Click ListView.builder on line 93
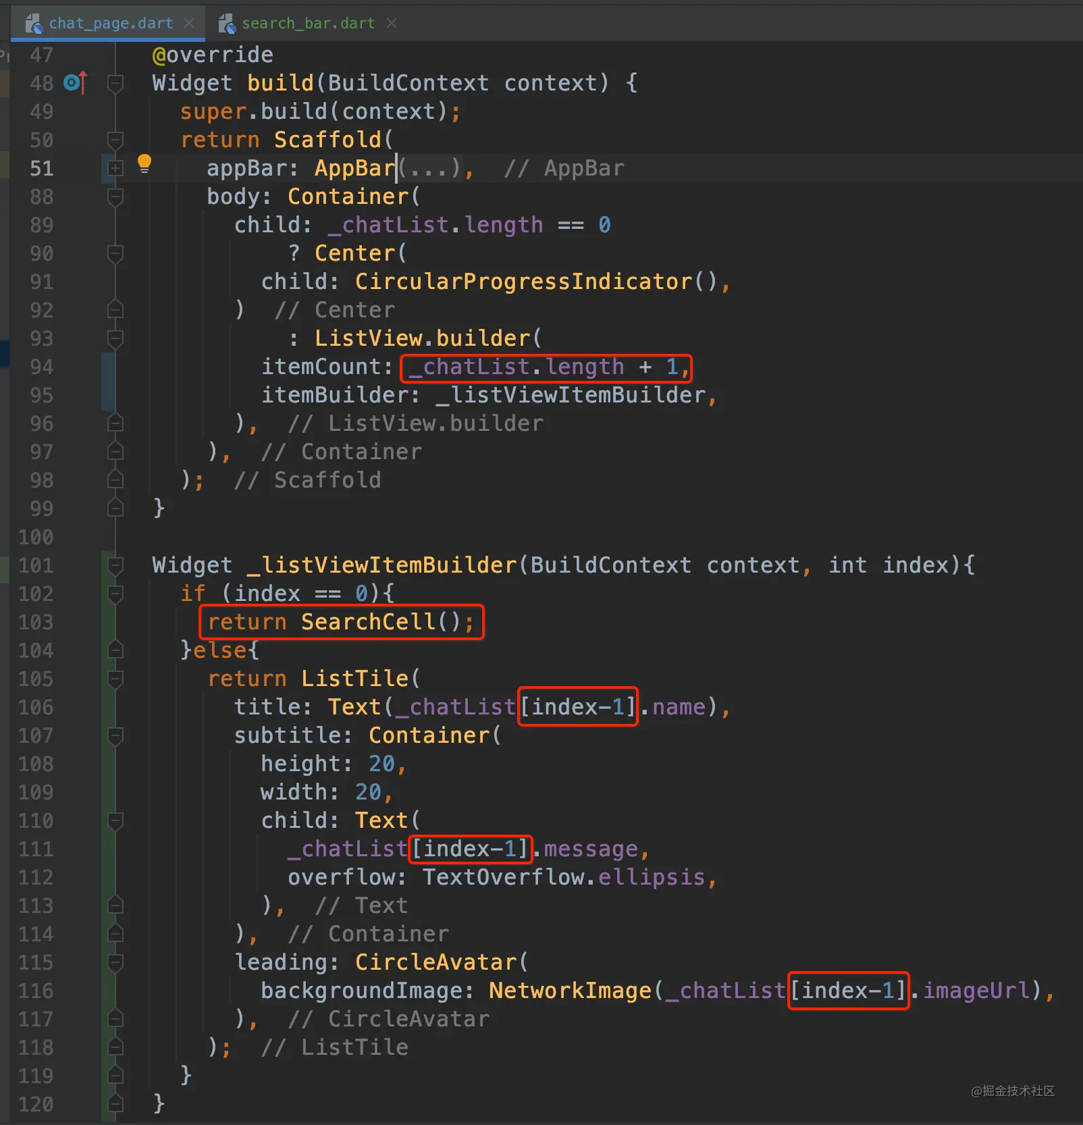Screen dimensions: 1083x1125 [422, 338]
